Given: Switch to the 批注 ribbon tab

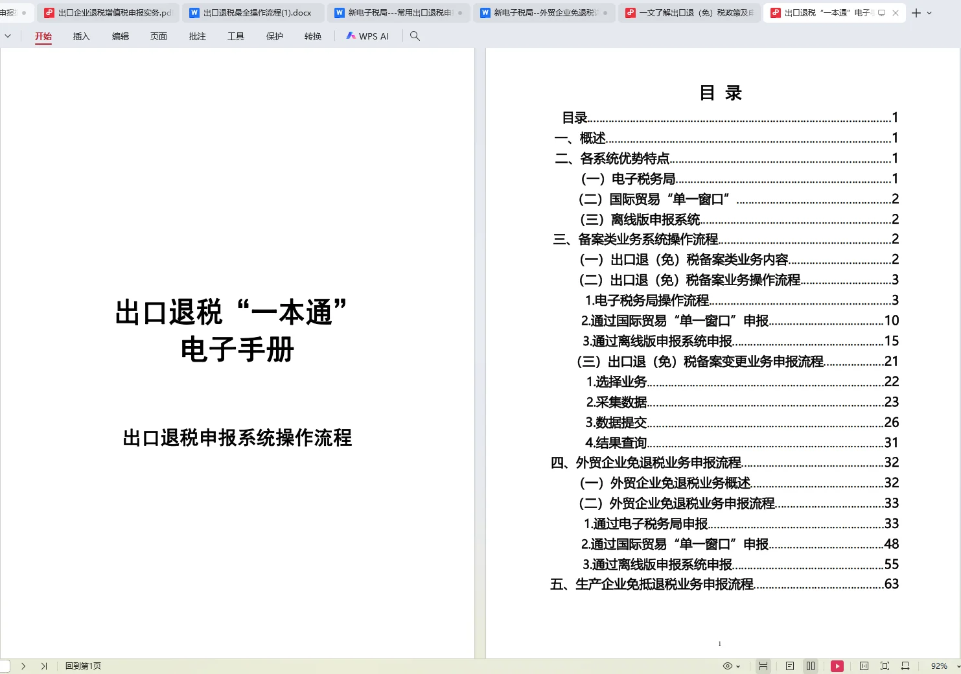Looking at the screenshot, I should click(197, 36).
